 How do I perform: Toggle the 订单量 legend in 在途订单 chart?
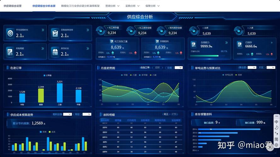48,75
